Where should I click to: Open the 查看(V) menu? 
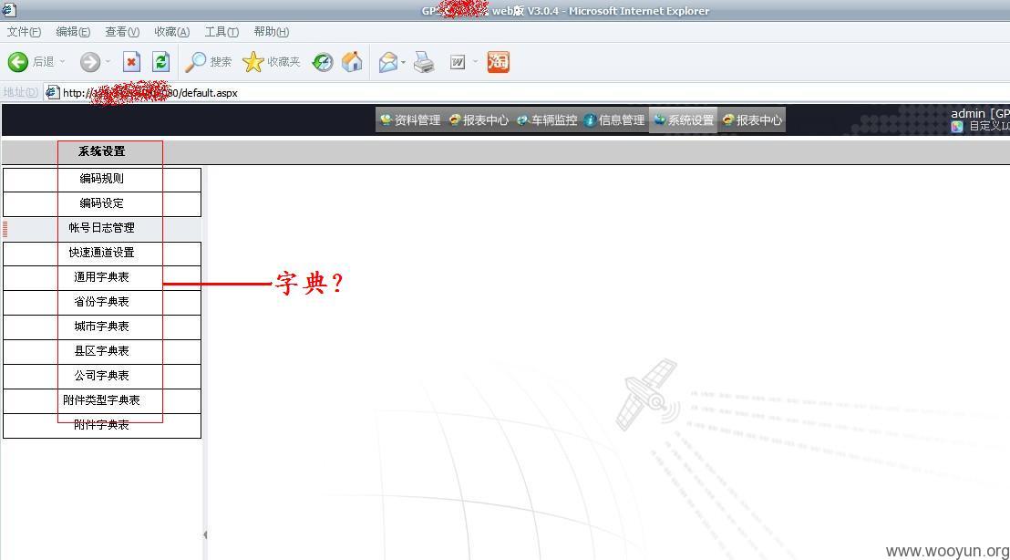[122, 32]
